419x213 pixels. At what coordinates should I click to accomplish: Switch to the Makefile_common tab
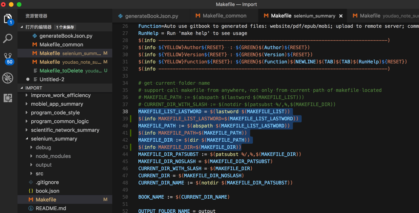pyautogui.click(x=224, y=16)
